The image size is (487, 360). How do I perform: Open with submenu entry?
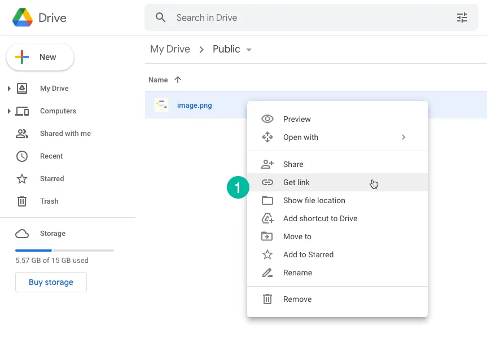tap(300, 137)
